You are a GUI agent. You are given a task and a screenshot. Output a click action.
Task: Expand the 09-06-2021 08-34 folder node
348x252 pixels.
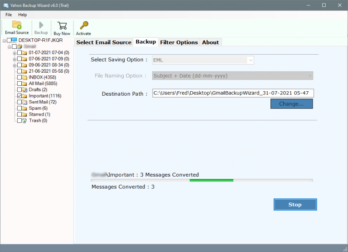tap(14, 65)
